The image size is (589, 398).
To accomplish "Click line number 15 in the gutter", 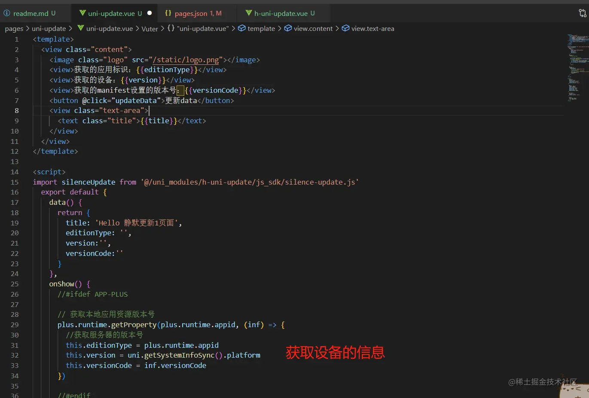I will [15, 182].
